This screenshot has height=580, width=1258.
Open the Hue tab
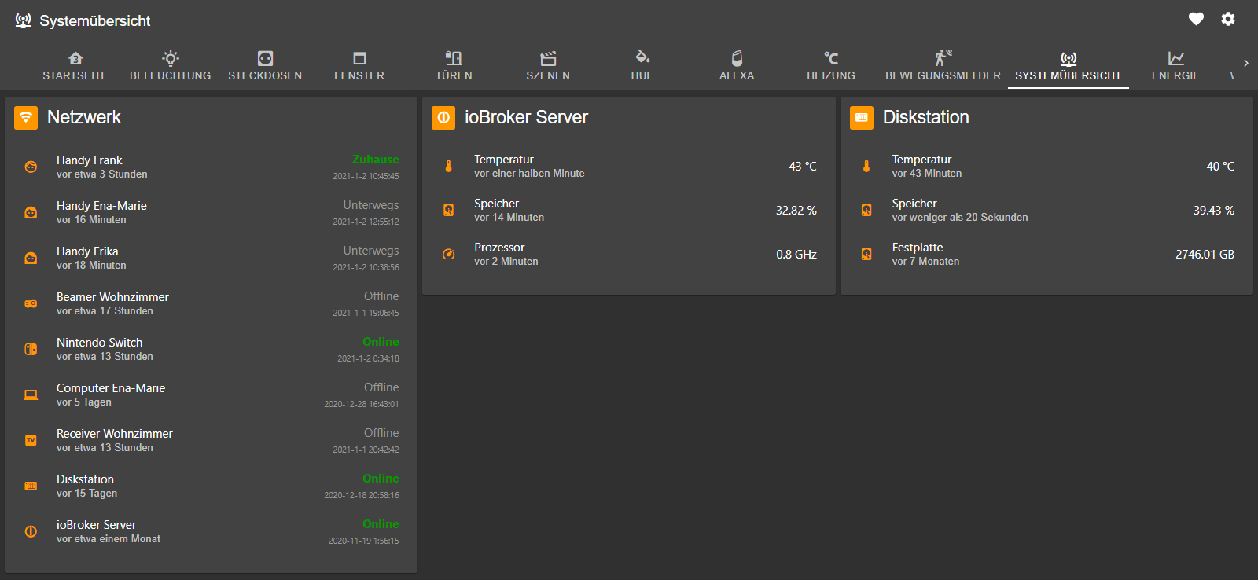tap(642, 66)
